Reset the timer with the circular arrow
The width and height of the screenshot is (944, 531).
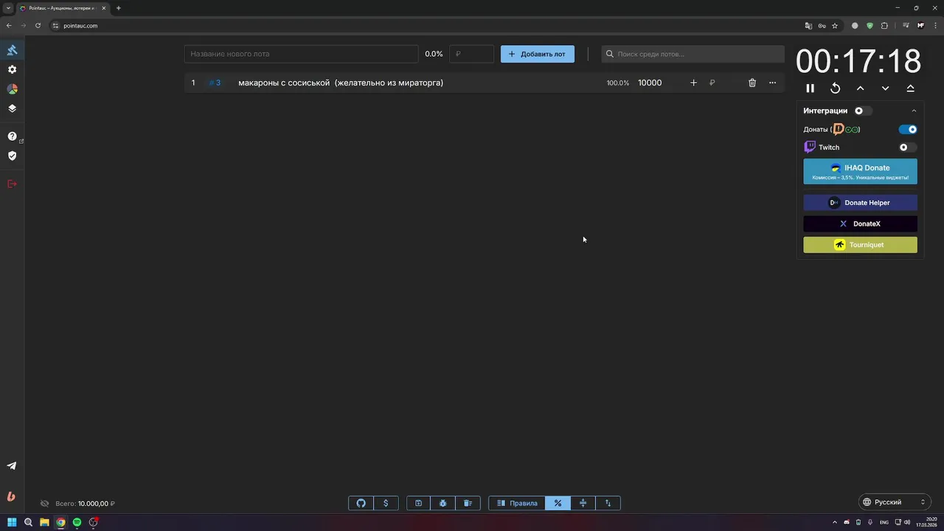(835, 88)
